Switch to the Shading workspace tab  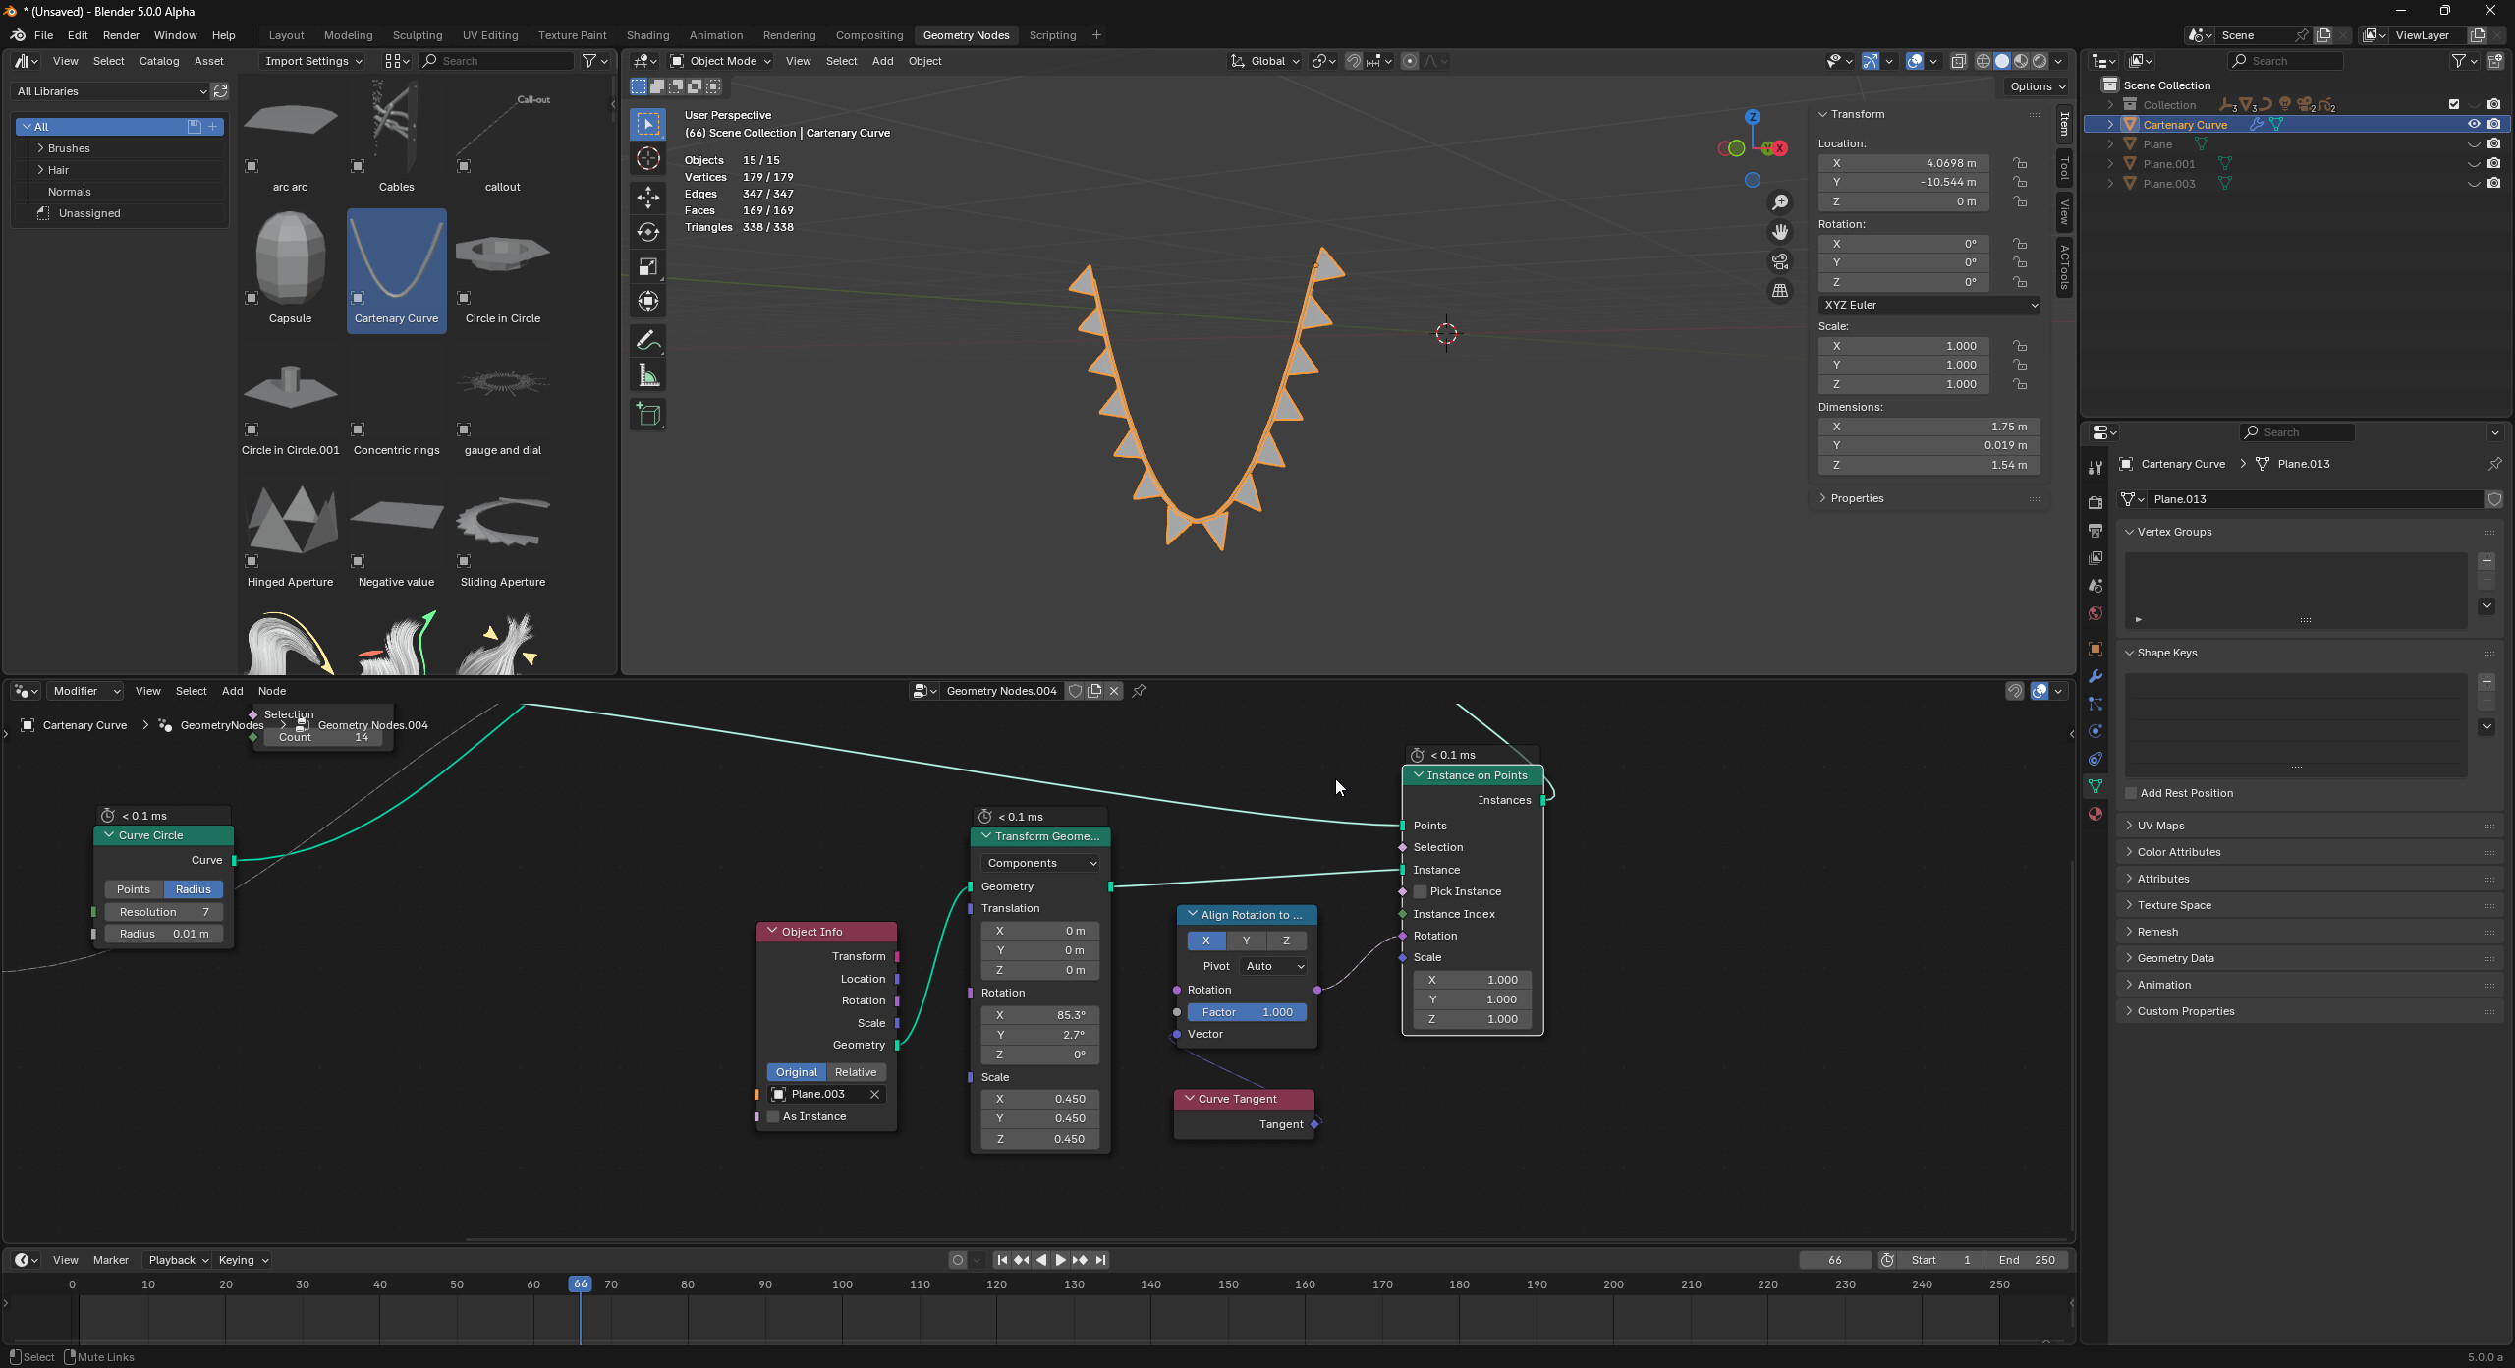[x=647, y=35]
